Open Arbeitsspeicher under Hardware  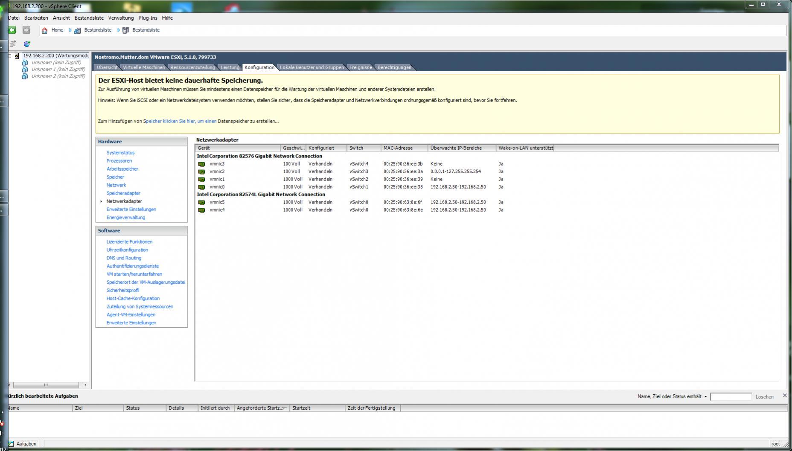(x=122, y=169)
